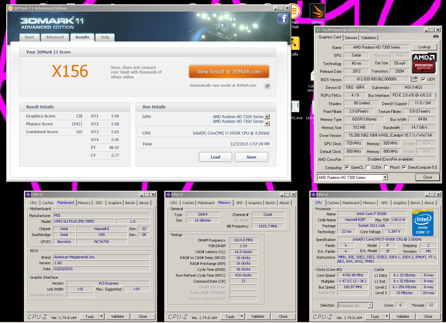
Task: Toggle automatically view results at 3DMark.com
Action: point(267,86)
